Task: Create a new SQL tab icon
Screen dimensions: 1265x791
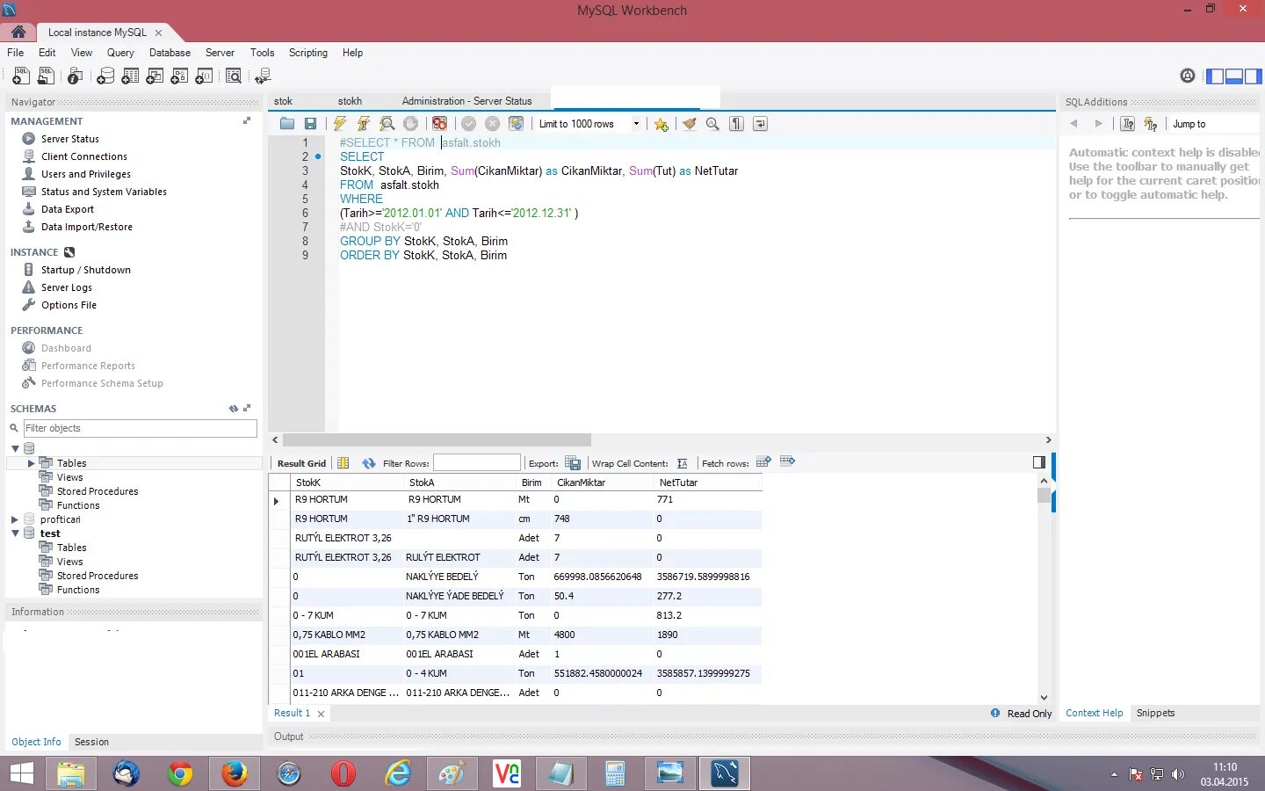Action: [x=21, y=76]
